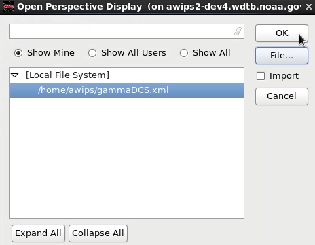315x245 pixels.
Task: Select /home/awips/gammaDCS.xml entry
Action: [x=126, y=90]
